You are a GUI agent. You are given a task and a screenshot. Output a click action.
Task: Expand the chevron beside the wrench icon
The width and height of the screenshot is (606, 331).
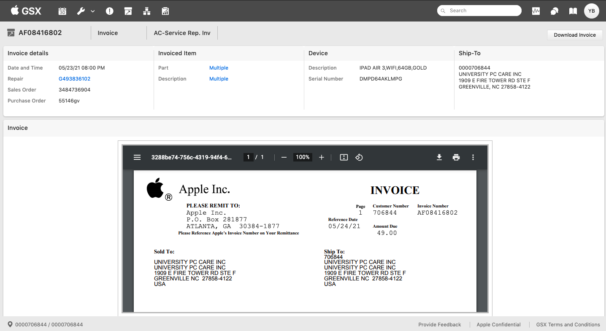coord(93,11)
